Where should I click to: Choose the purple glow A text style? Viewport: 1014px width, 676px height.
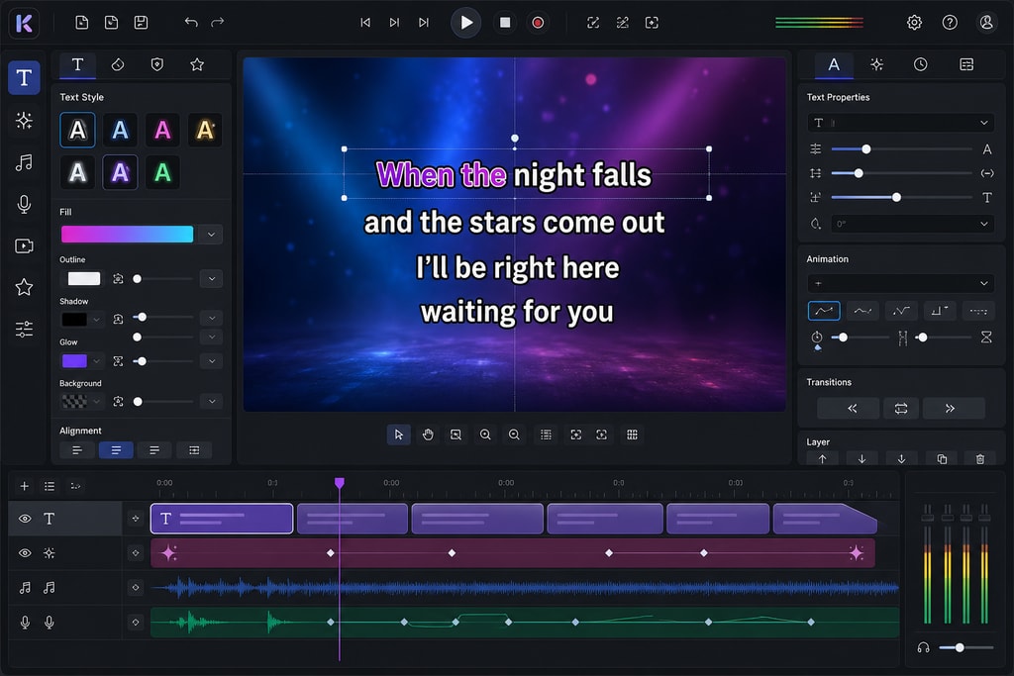coord(120,172)
